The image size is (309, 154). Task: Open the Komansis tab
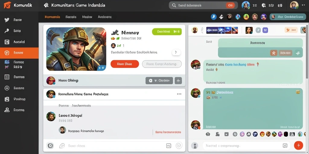coord(53,17)
